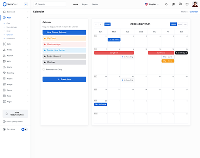Open the notifications bell icon

tap(166, 4)
